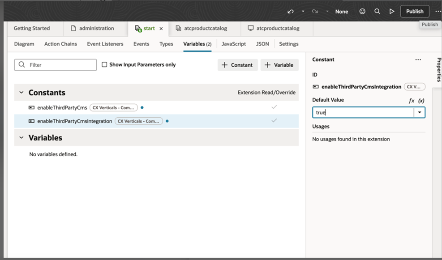Screen dimensions: 442x260
Task: Click the Redo arrow icon
Action: tap(315, 12)
